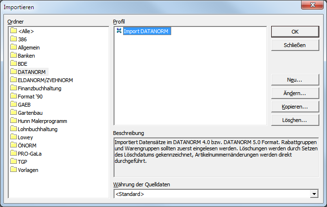
Task: Click the Import DATANORM profile icon
Action: tap(119, 31)
